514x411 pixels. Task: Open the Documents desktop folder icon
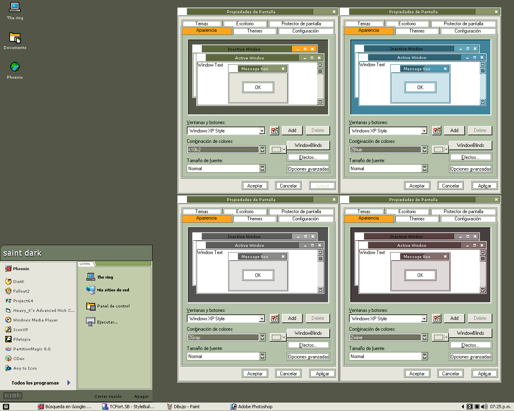[x=15, y=38]
